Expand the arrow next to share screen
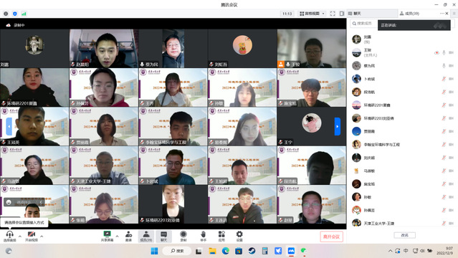The image size is (458, 258). tap(117, 236)
